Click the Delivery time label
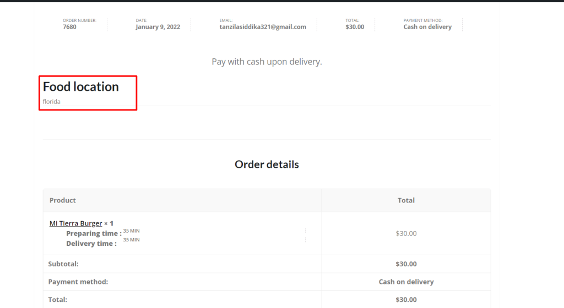 coord(91,244)
